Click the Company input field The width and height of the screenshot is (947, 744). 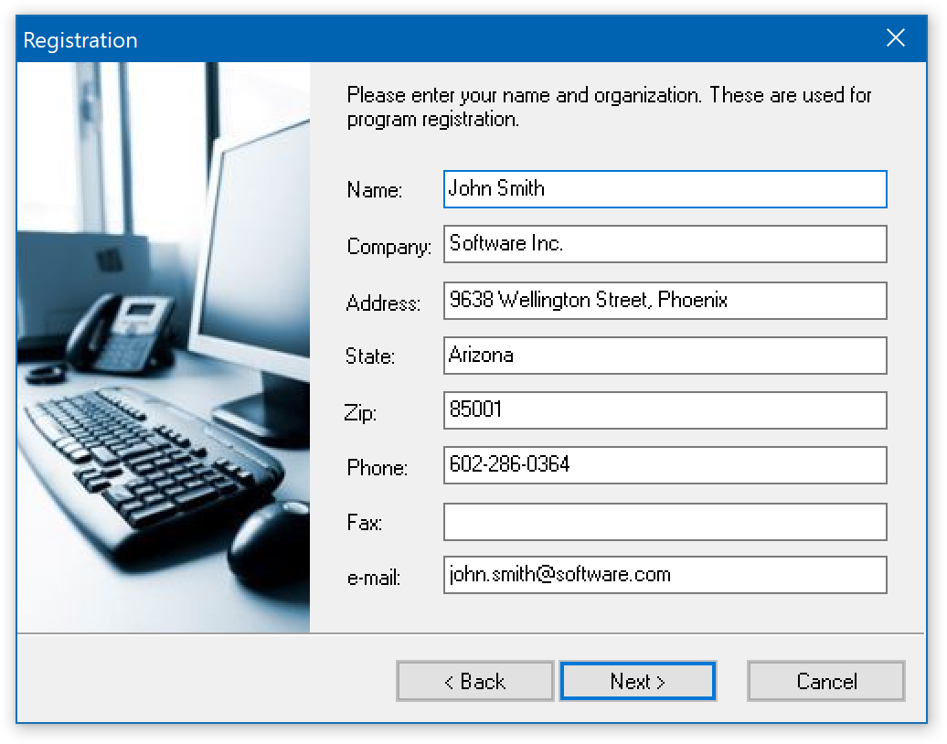665,244
